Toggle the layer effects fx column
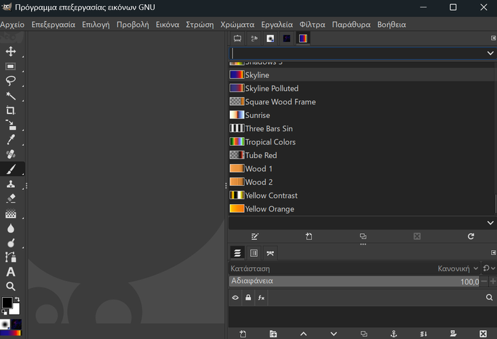497x339 pixels. tap(261, 298)
